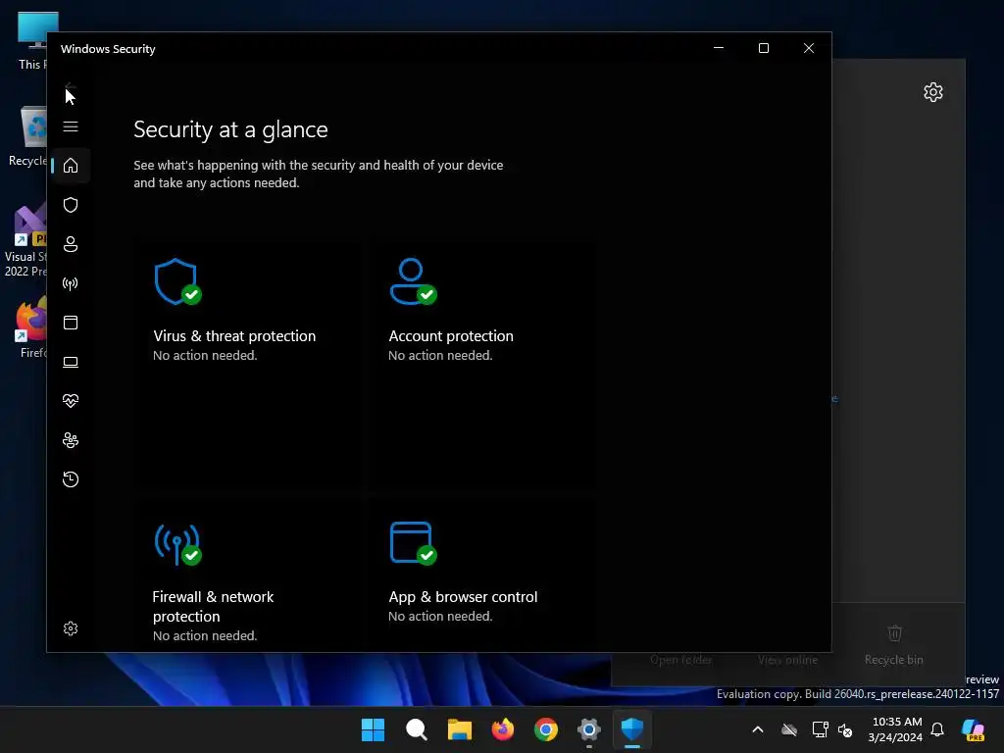
Task: Open Account protection person icon in sidebar
Action: point(71,244)
